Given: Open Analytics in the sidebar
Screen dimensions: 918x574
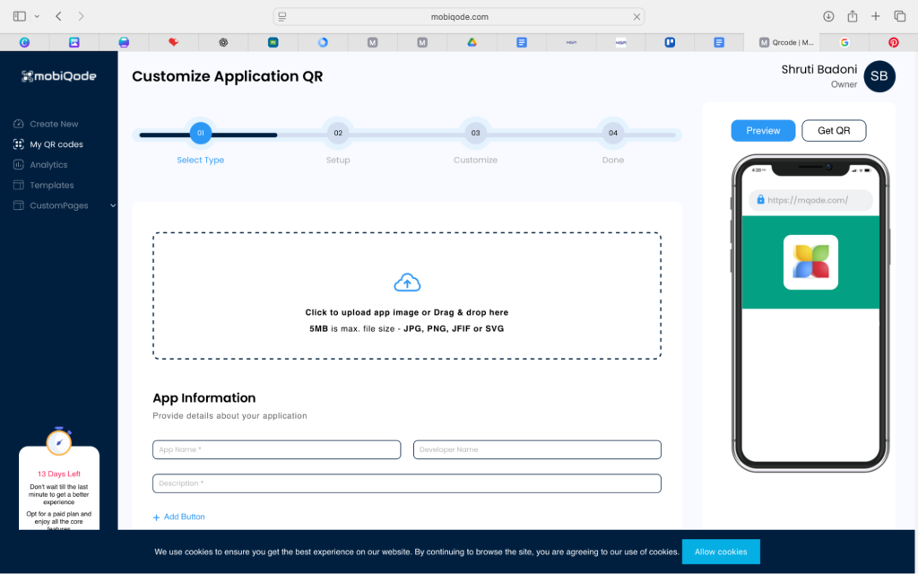Looking at the screenshot, I should (48, 165).
